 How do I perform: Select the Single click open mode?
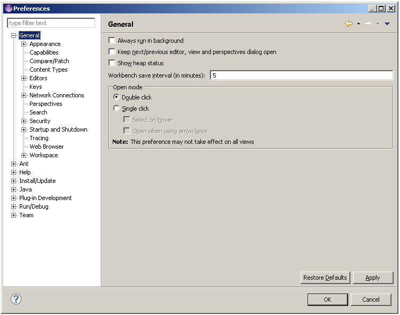coord(116,109)
